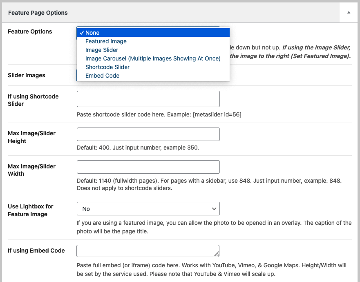Viewport: 360px width, 282px height.
Task: Click the 'Default: 1140 (fullwidth pages)' help text
Action: pos(209,184)
